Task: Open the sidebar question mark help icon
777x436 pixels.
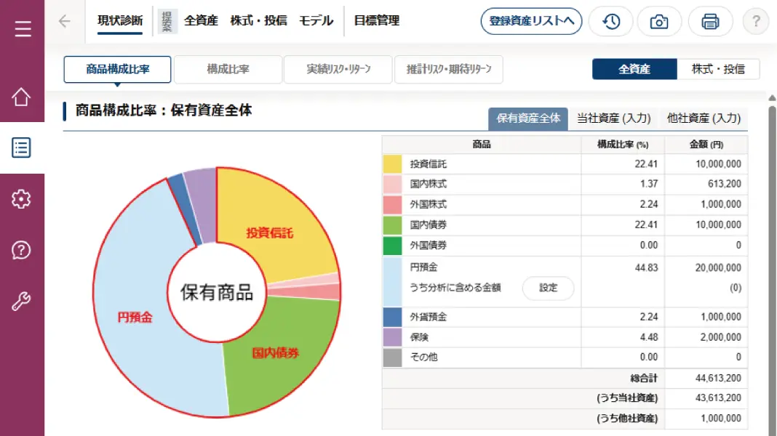Action: coord(21,250)
